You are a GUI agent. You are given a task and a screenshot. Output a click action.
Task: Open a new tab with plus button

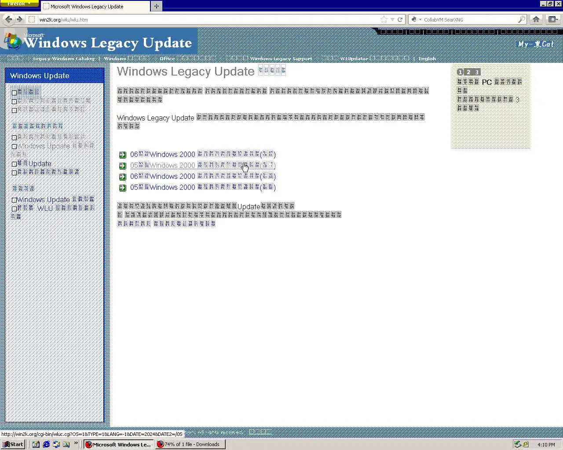click(x=156, y=6)
